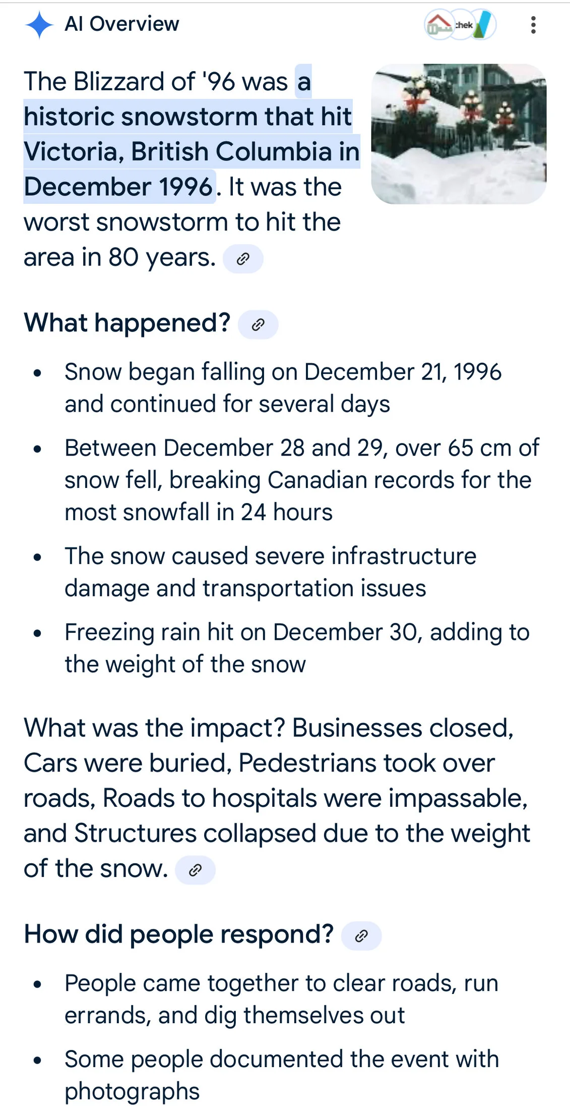
Task: Click the blue AI Overview sparkle icon
Action: [x=39, y=25]
